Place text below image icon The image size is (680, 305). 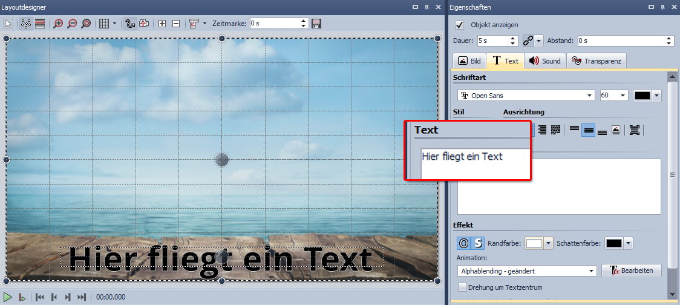pos(616,130)
